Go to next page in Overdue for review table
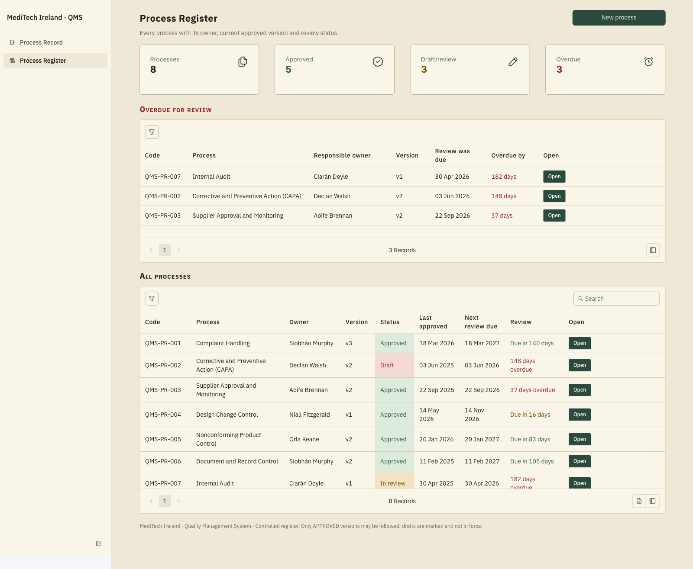The image size is (693, 569). tap(178, 250)
